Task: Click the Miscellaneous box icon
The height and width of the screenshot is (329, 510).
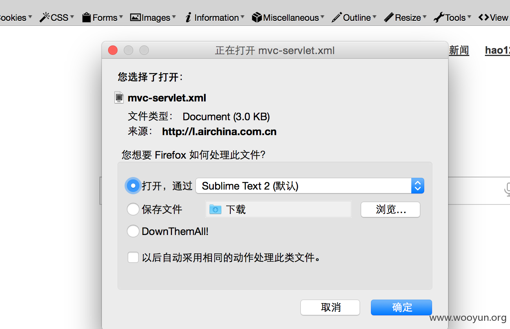Action: (x=257, y=17)
